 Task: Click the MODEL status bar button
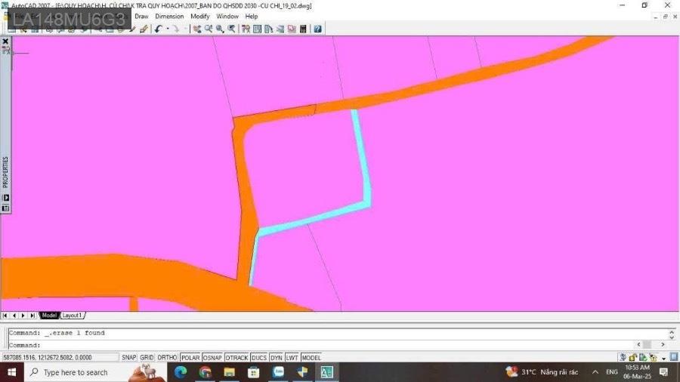pyautogui.click(x=311, y=357)
